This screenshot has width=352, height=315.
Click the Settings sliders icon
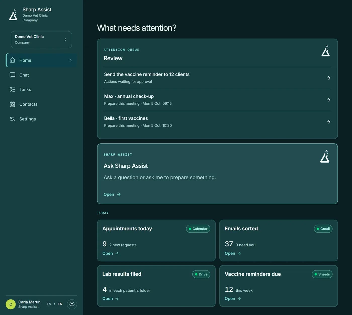pyautogui.click(x=12, y=119)
